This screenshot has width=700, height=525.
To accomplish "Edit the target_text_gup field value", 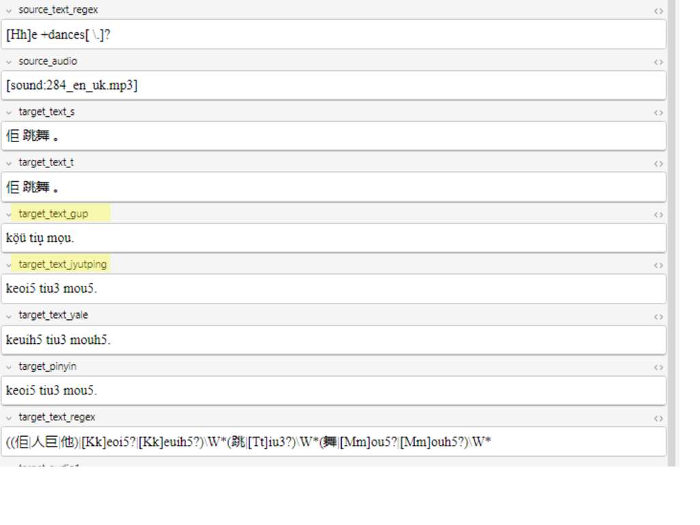I will [334, 238].
